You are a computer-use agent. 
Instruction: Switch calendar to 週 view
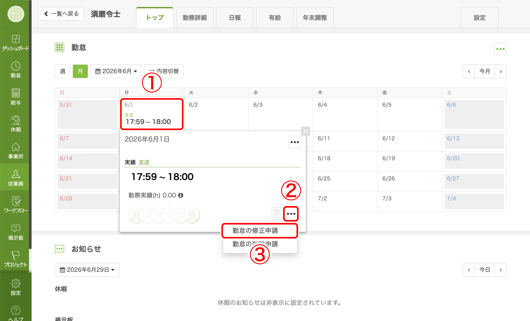[x=63, y=71]
